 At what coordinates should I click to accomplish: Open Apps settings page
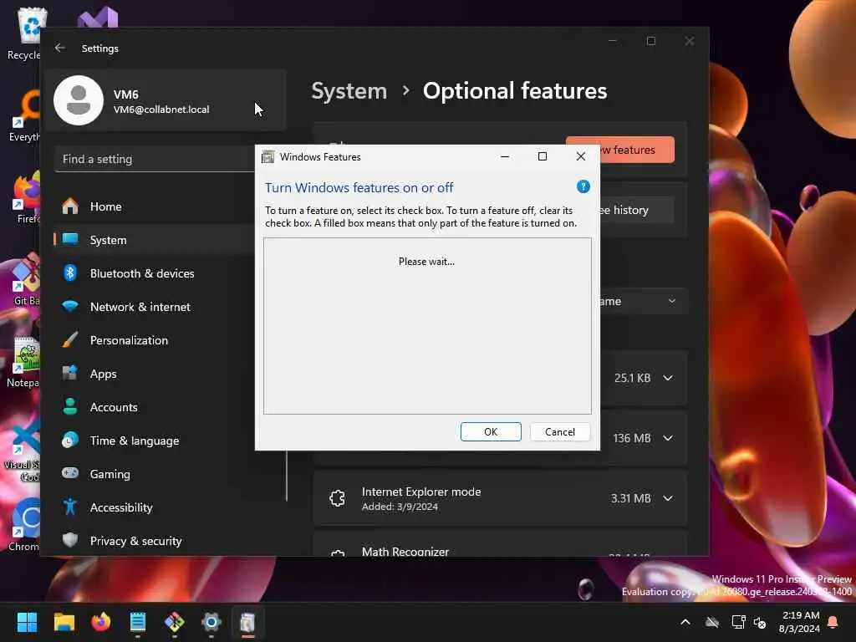tap(155, 374)
